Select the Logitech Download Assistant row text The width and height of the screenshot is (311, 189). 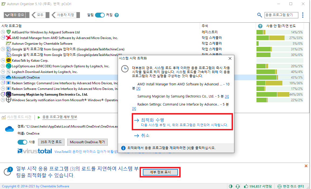click(x=45, y=72)
